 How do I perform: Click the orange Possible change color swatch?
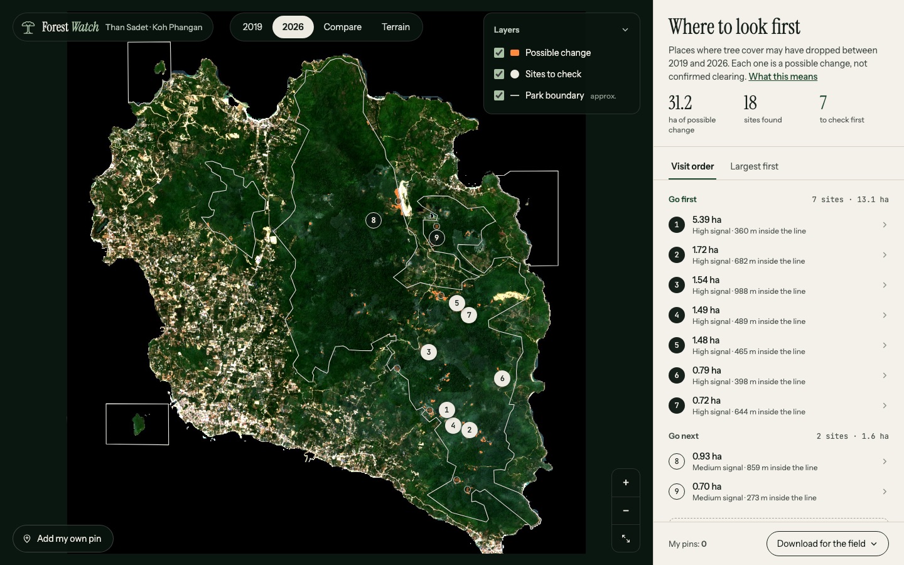tap(515, 53)
